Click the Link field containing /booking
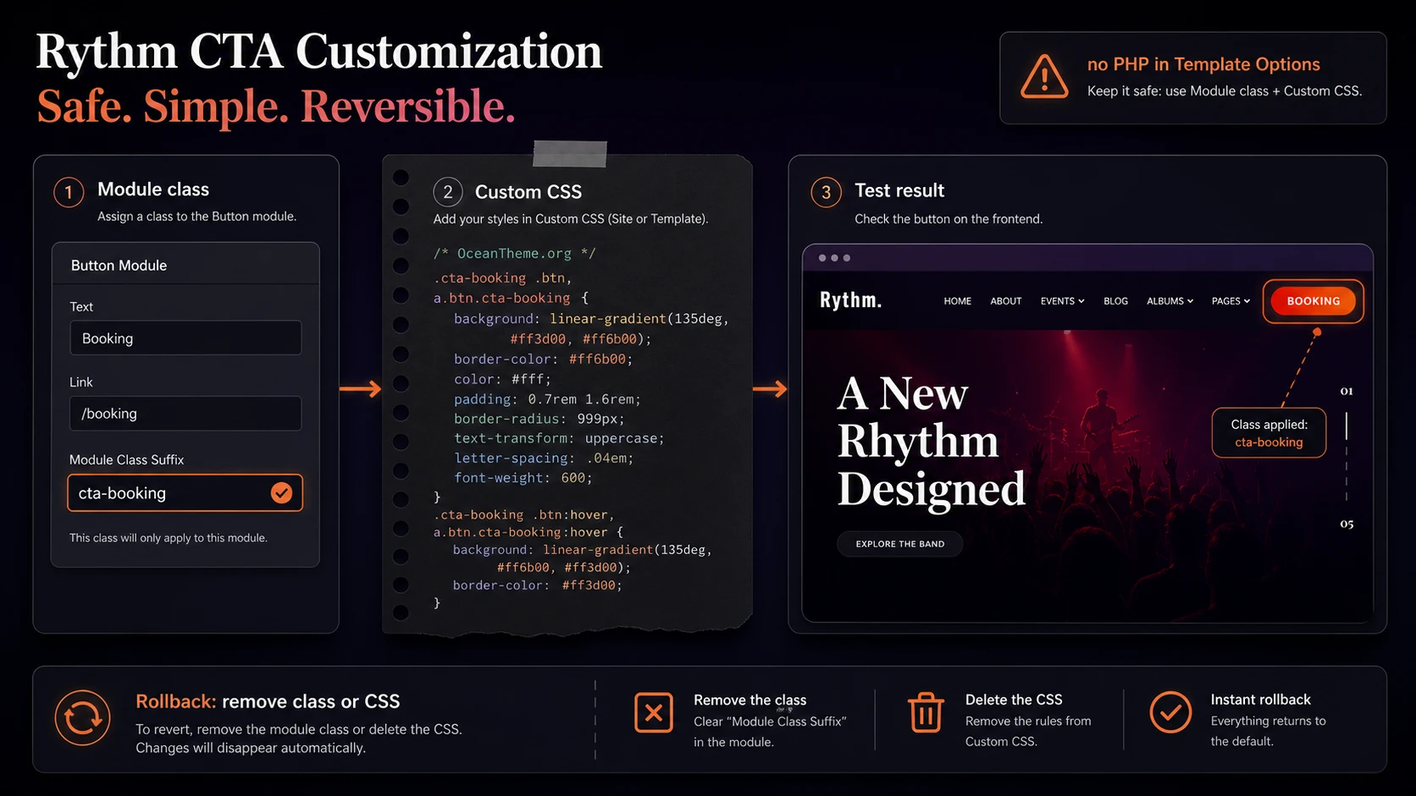1416x796 pixels. [x=185, y=413]
